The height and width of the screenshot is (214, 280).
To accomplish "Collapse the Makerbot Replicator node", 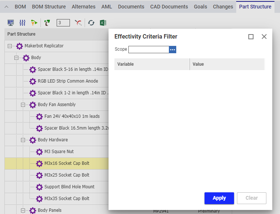I will coord(10,46).
